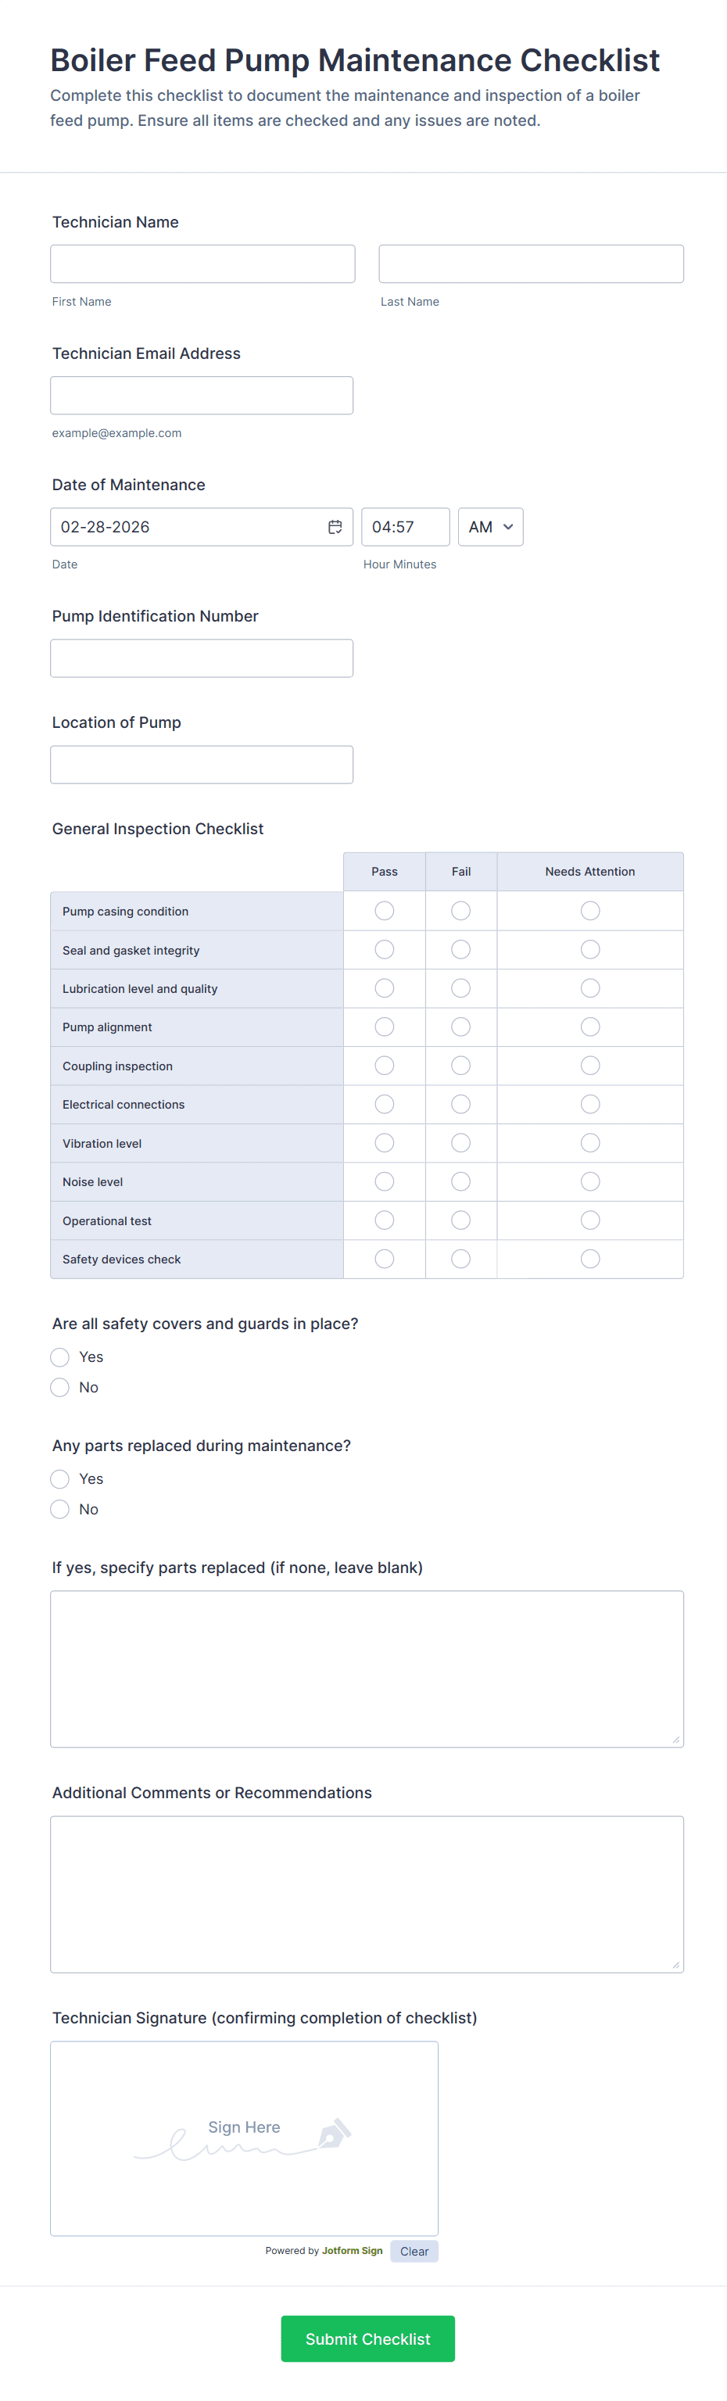Click the Pump Identification Number field

pos(202,658)
